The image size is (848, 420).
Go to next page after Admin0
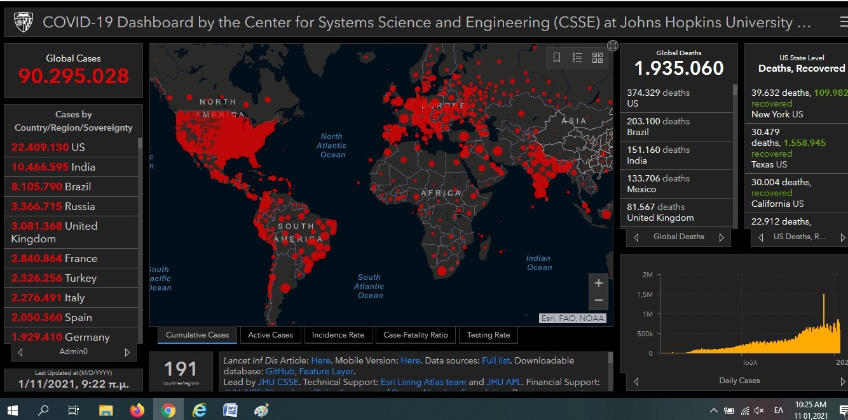tap(127, 352)
